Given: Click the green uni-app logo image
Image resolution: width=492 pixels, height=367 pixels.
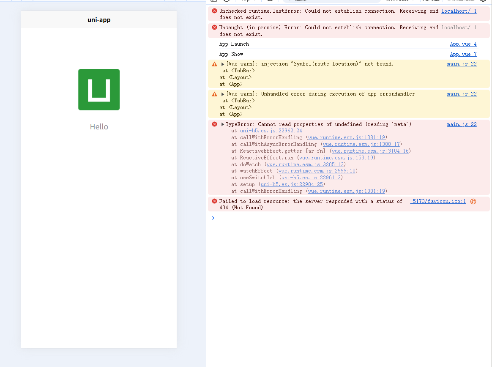Looking at the screenshot, I should click(99, 90).
